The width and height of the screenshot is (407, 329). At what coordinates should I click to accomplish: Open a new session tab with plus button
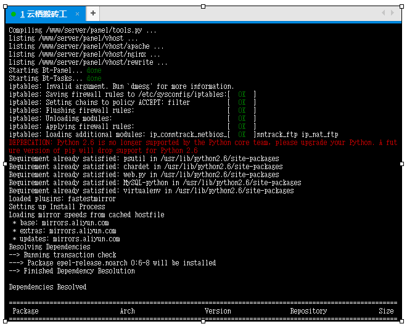pyautogui.click(x=92, y=13)
